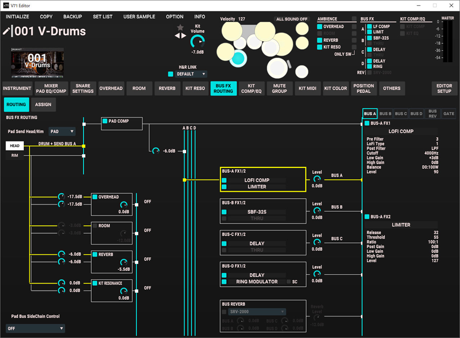
Task: Open the Pad Send Head/Rim dropdown
Action: tap(62, 131)
